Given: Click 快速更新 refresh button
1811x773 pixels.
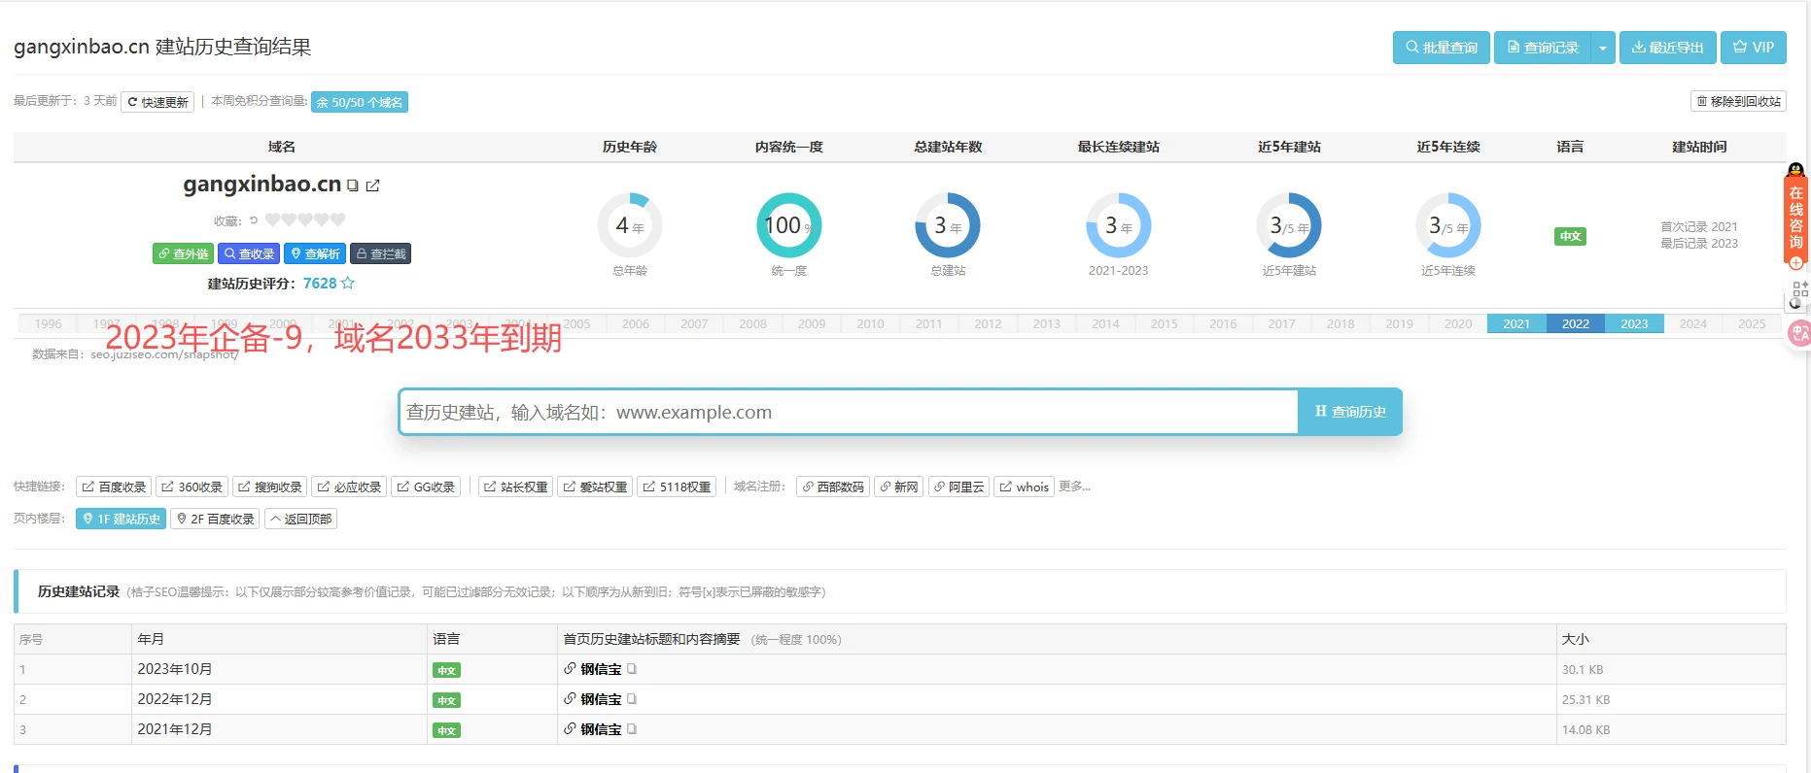Looking at the screenshot, I should click(x=157, y=102).
